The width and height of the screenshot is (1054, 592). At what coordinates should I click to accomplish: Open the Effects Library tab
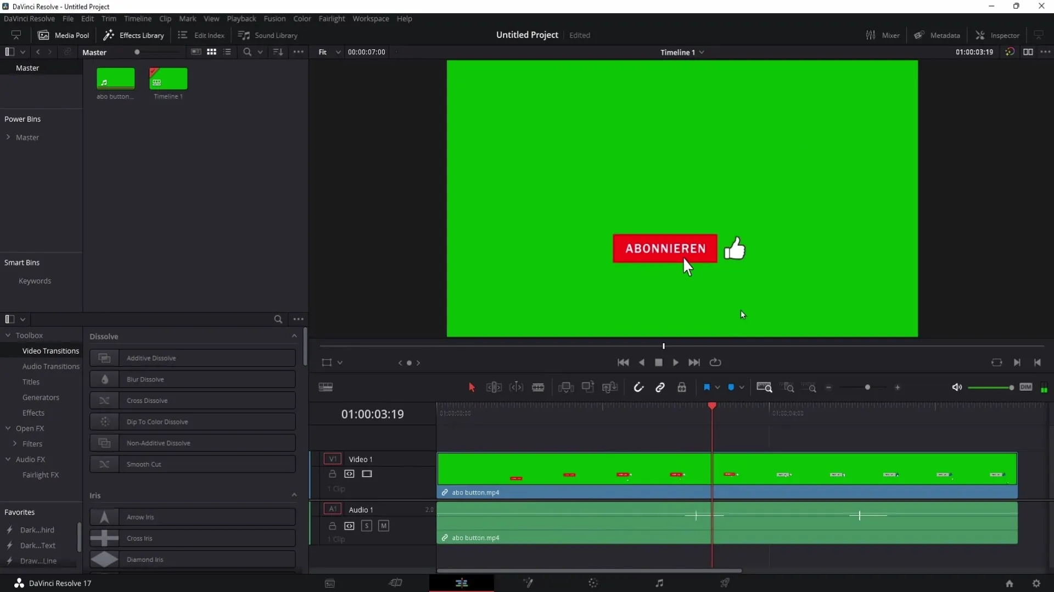[134, 35]
